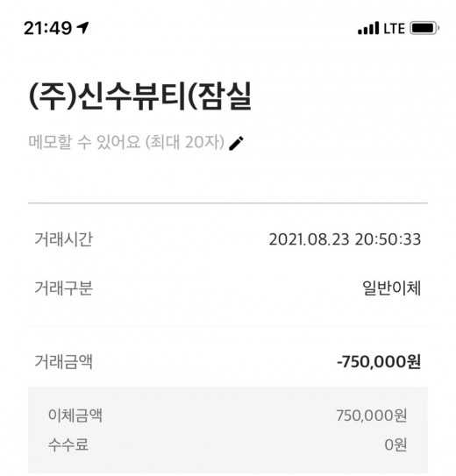Tap the 이체금액 label
Viewport: 456px width, 476px height.
(75, 416)
